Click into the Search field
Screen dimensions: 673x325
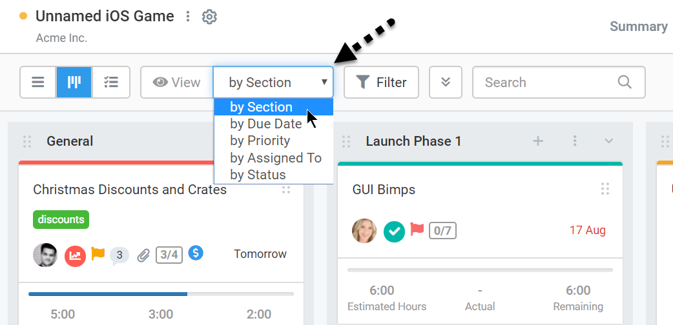[559, 83]
